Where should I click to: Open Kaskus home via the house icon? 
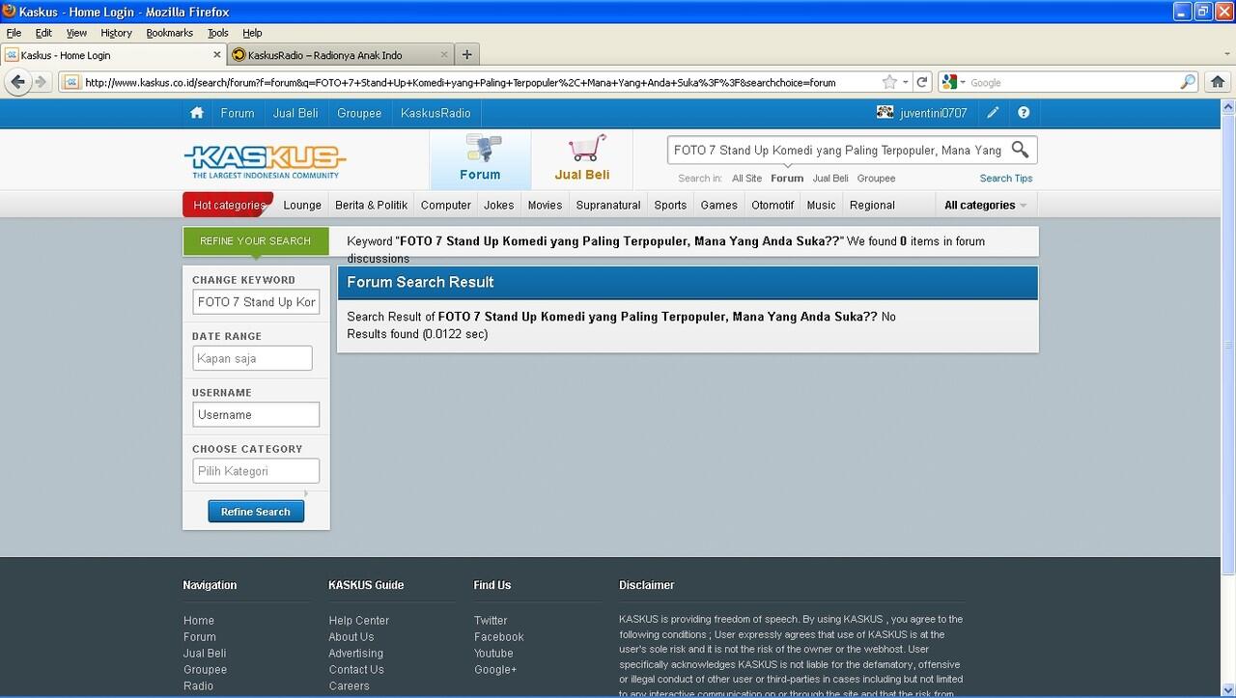(197, 113)
